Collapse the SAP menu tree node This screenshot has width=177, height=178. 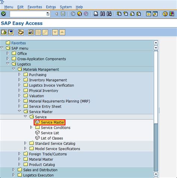(2, 48)
